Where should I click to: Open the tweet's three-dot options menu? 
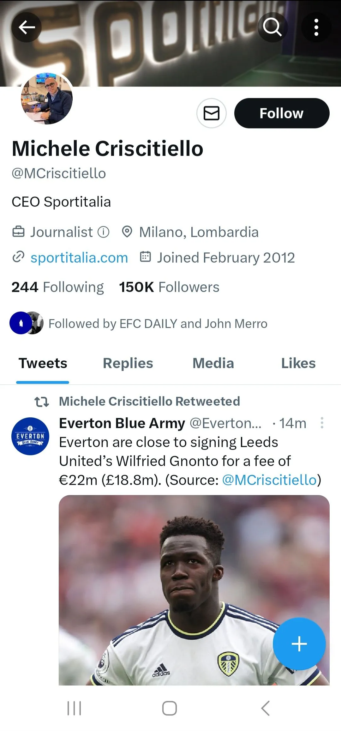(322, 423)
